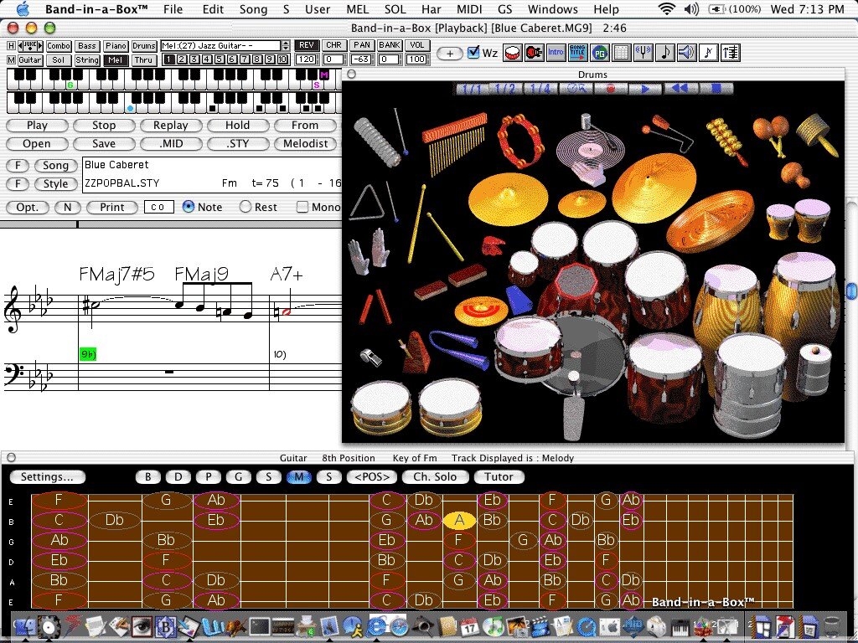Image resolution: width=858 pixels, height=643 pixels.
Task: Click the Replay button
Action: pos(171,126)
